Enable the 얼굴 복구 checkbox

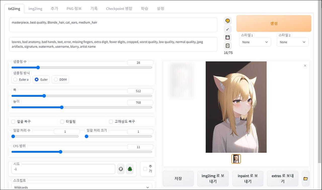tap(13, 121)
